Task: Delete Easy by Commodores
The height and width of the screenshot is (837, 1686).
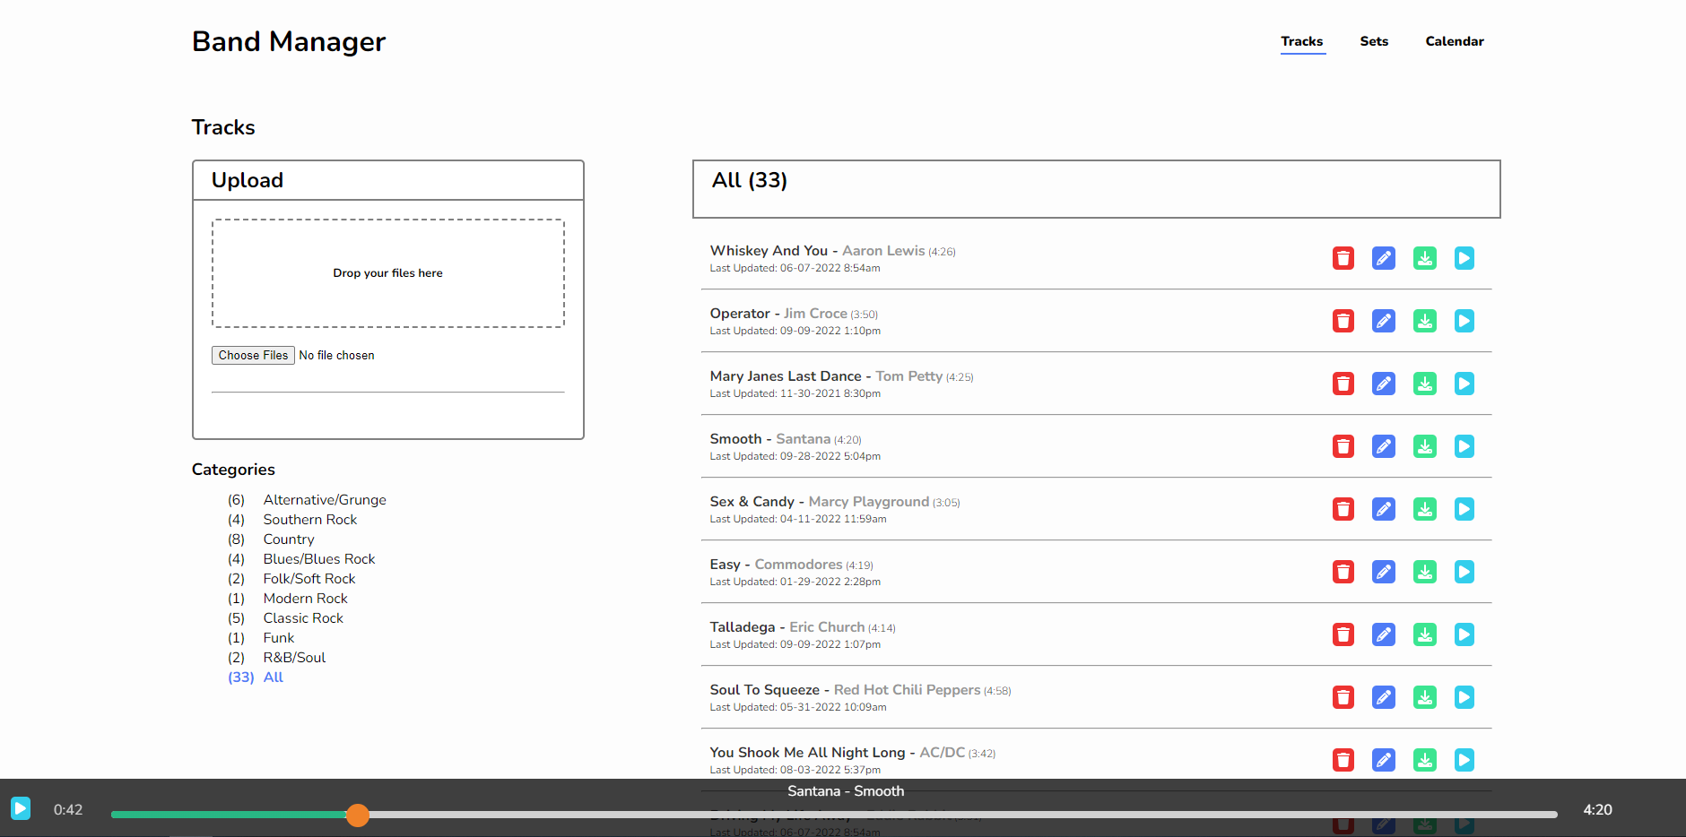Action: (1343, 572)
